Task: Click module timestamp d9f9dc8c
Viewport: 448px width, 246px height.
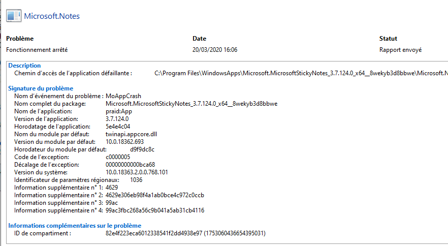Action: point(142,149)
